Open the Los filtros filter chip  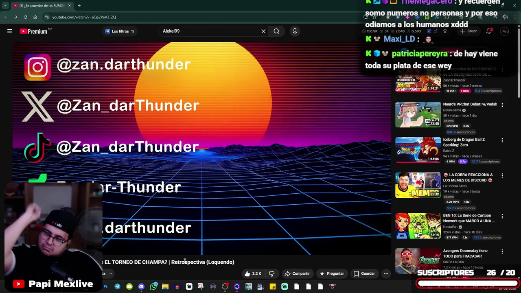120,31
